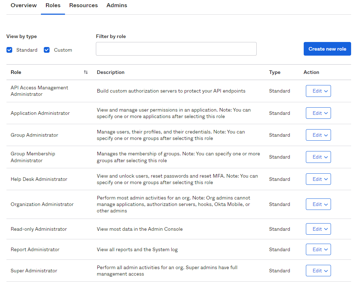359x286 pixels.
Task: Toggle the Custom type checkbox
Action: click(47, 50)
